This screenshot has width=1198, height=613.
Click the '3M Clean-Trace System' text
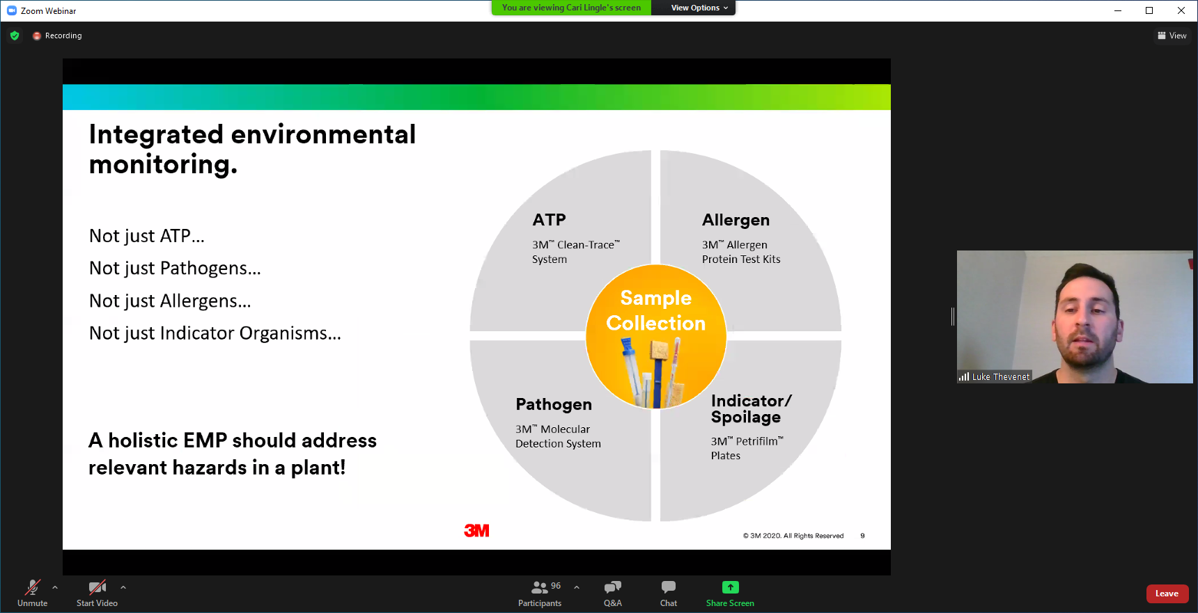click(x=575, y=252)
